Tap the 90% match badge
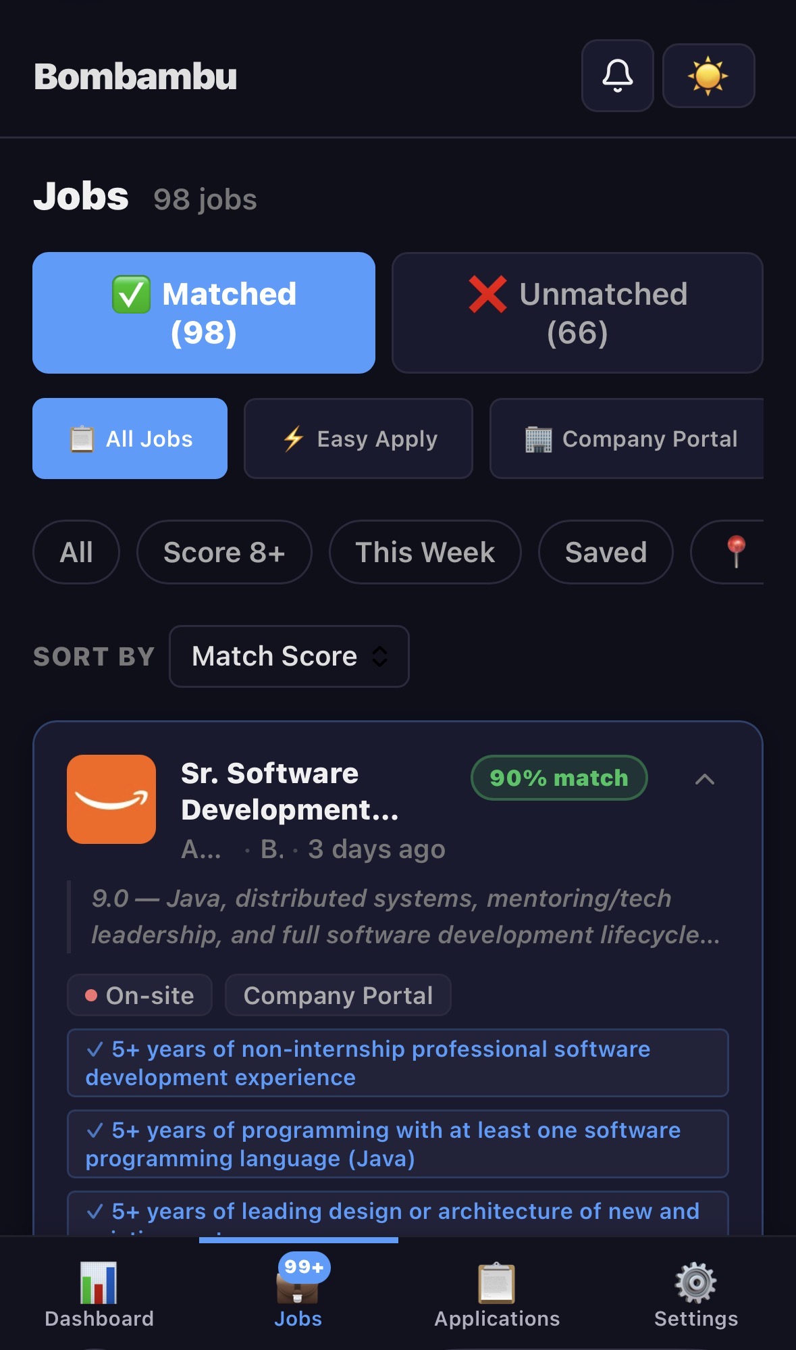This screenshot has height=1350, width=796. 559,778
